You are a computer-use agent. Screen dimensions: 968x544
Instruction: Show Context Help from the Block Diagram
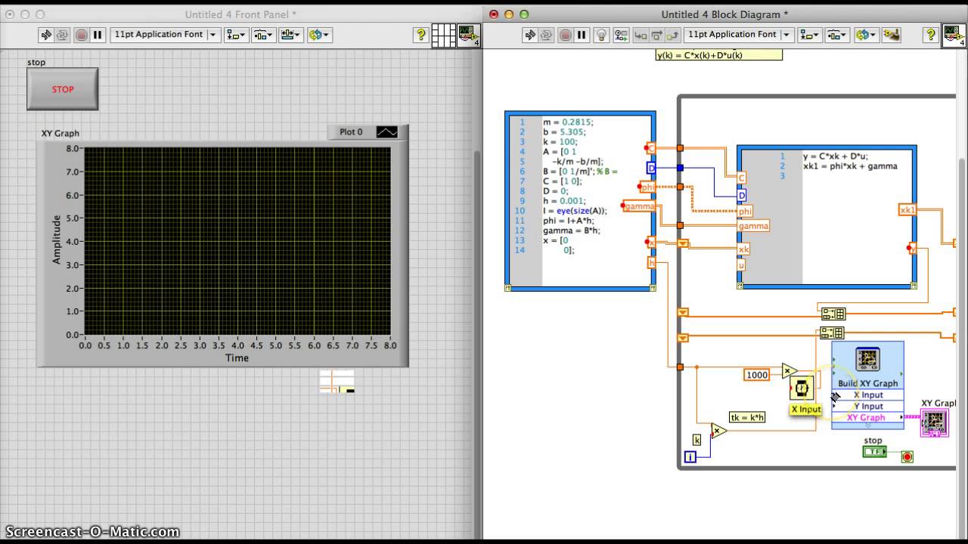(932, 35)
